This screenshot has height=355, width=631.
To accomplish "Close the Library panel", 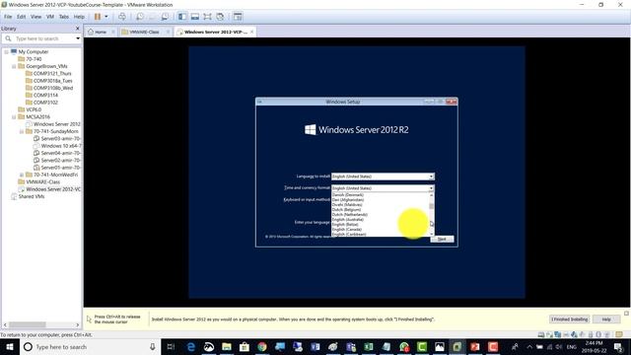I will 78,29.
